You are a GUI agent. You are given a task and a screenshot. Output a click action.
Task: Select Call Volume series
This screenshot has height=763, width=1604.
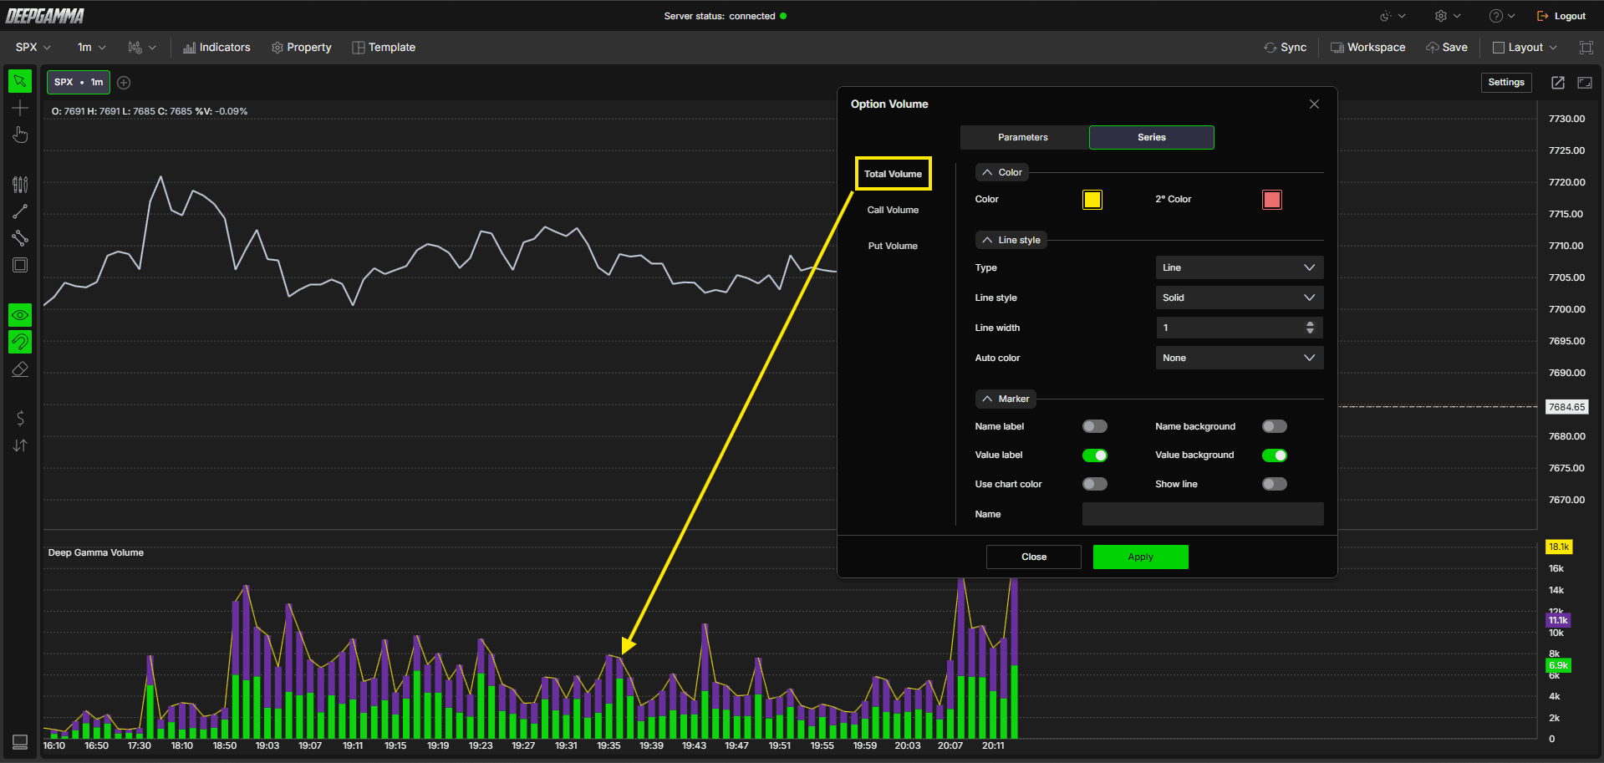click(893, 210)
